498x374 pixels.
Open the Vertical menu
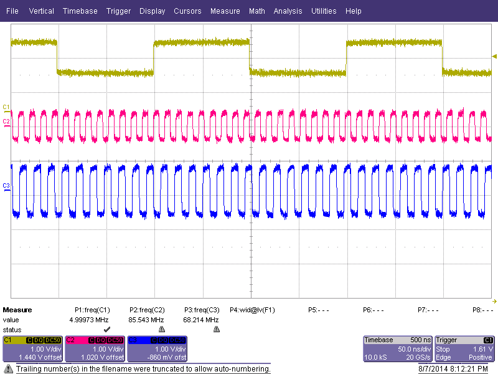click(x=41, y=11)
